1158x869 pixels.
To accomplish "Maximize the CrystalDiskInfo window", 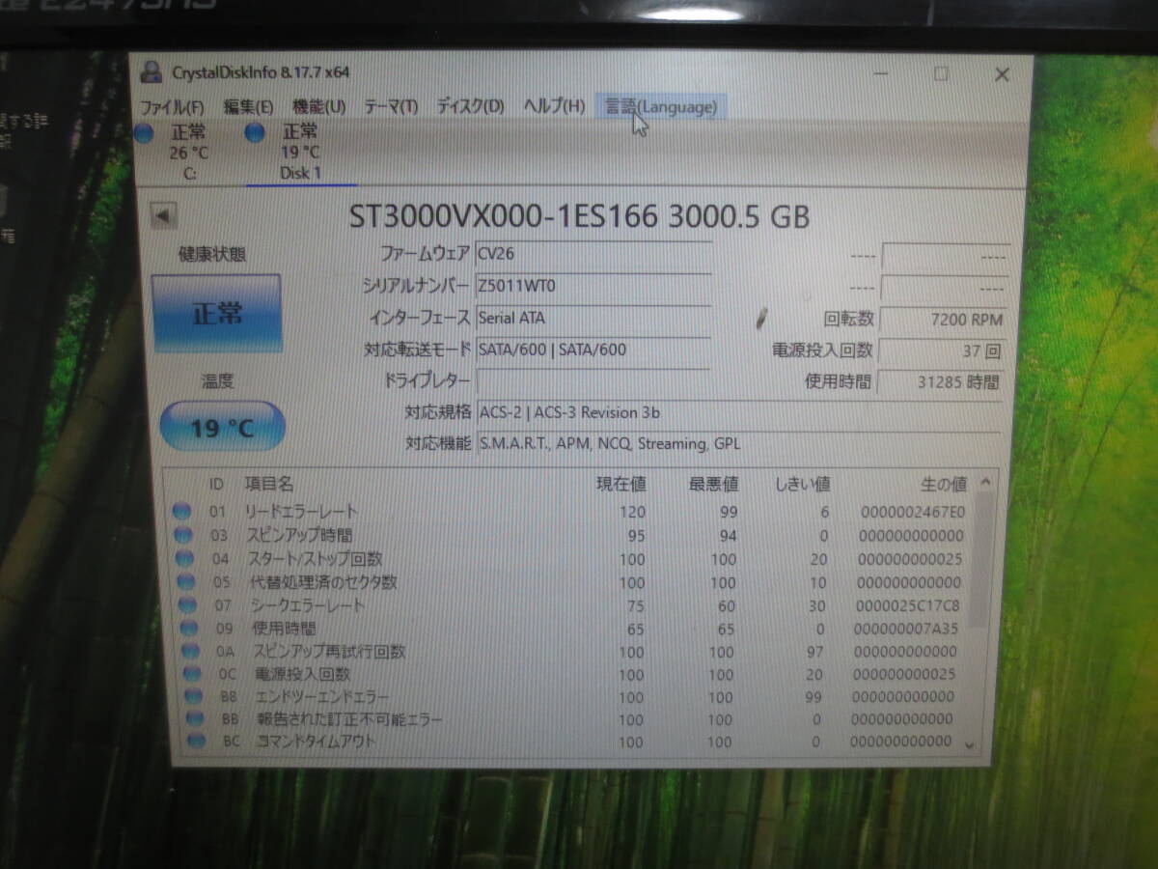I will point(941,73).
